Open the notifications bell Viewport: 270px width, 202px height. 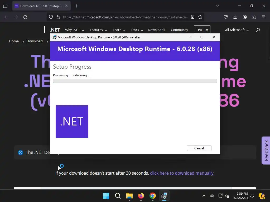tap(252, 196)
